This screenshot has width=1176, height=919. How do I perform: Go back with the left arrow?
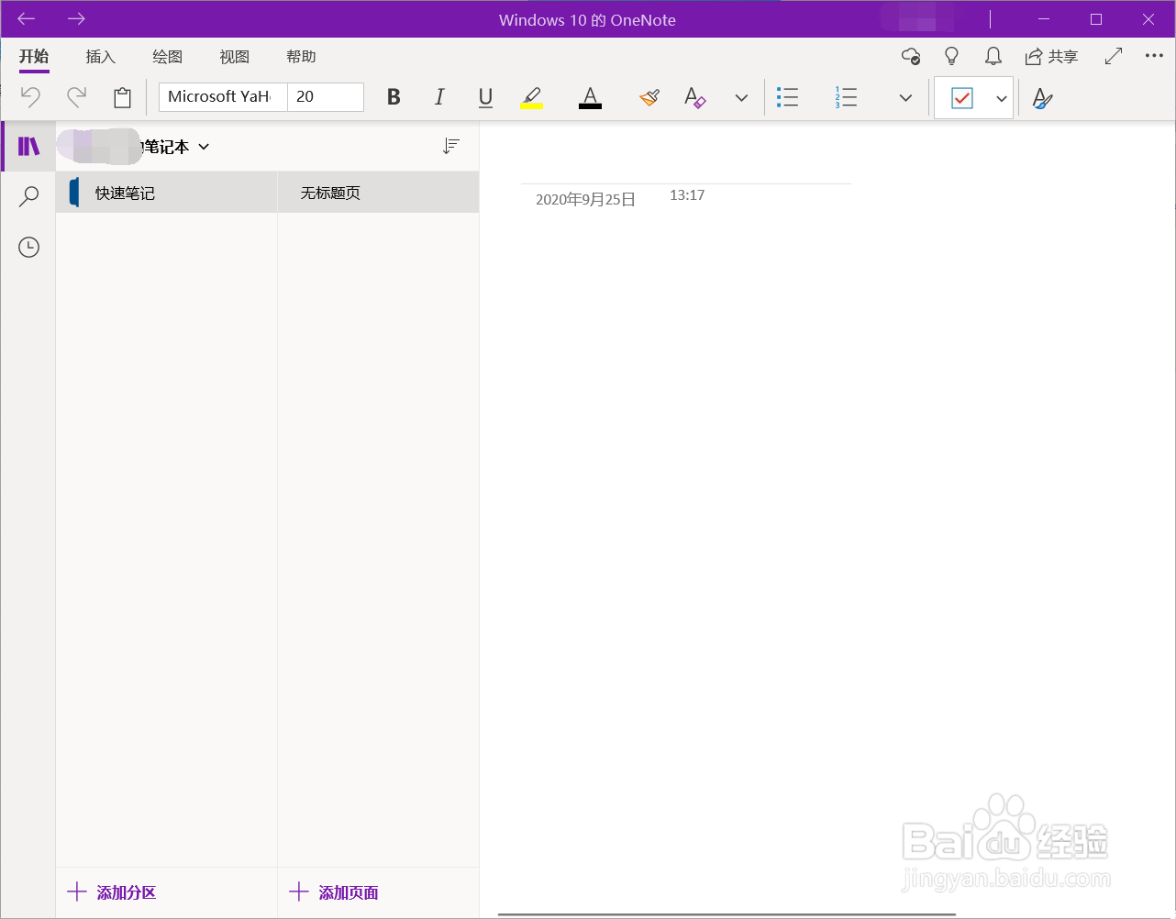[27, 18]
